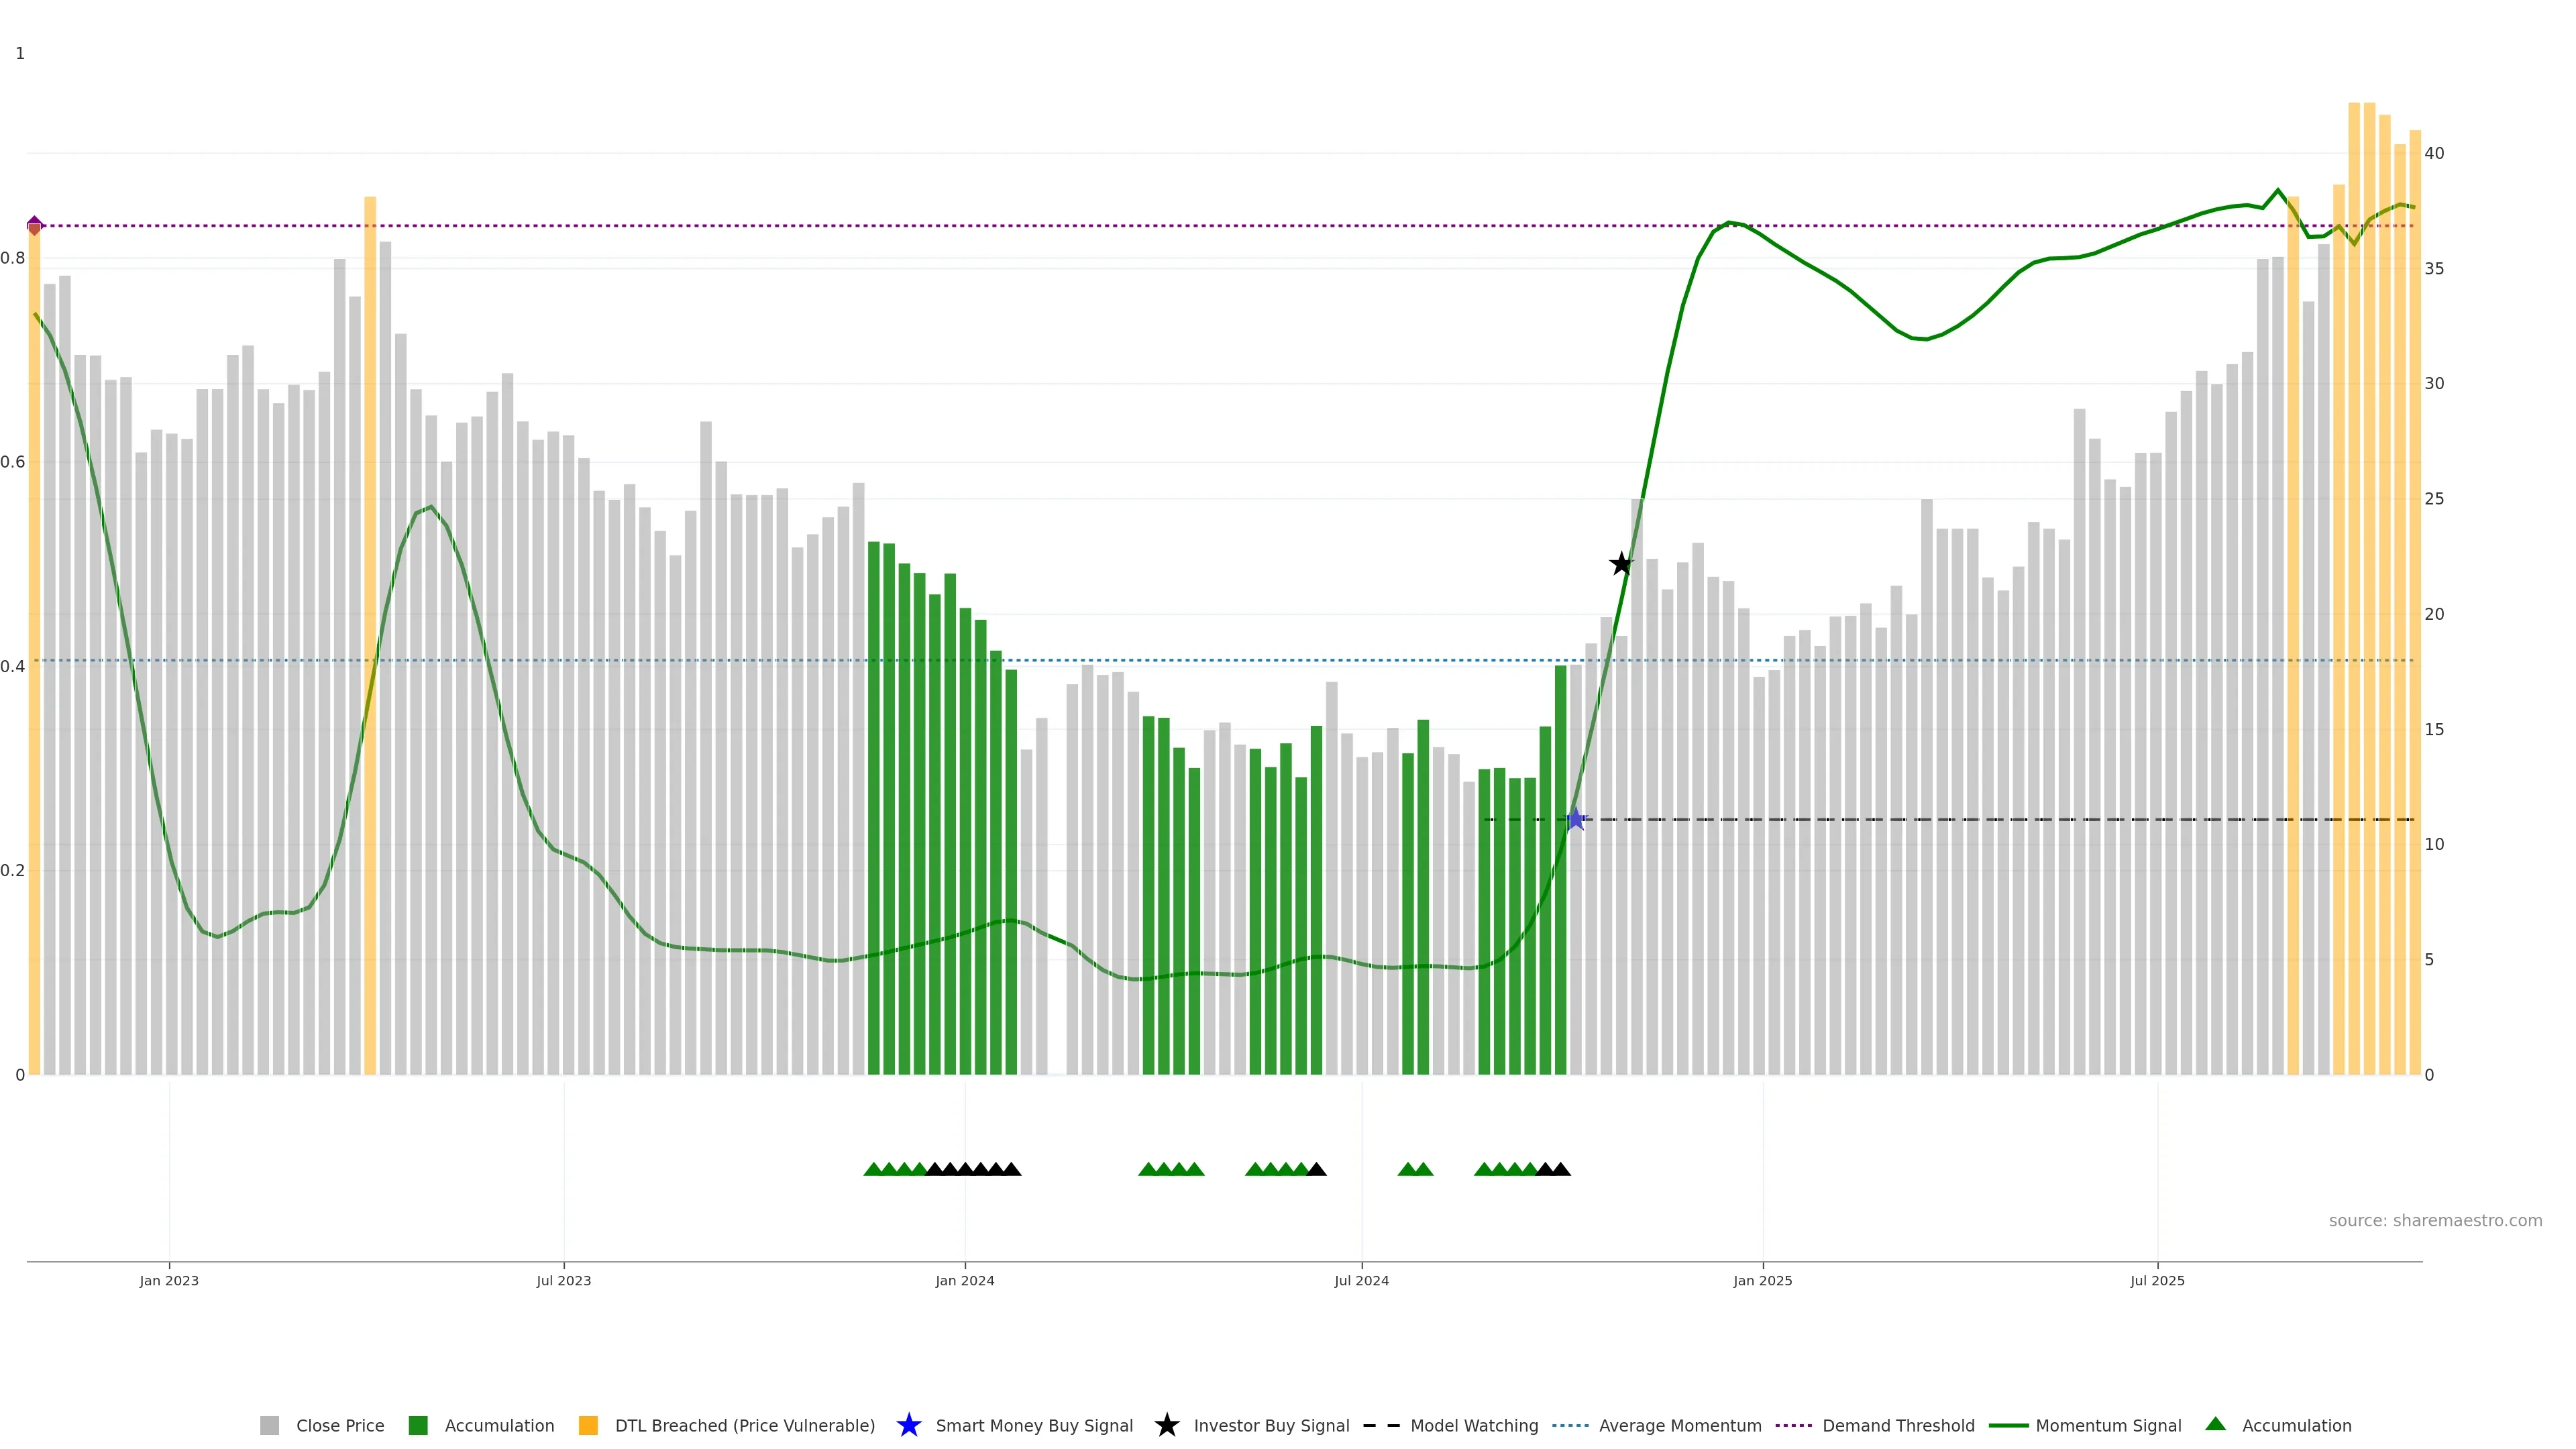Image resolution: width=2576 pixels, height=1449 pixels.
Task: Click the gray Close Price legend square
Action: coord(270,1425)
